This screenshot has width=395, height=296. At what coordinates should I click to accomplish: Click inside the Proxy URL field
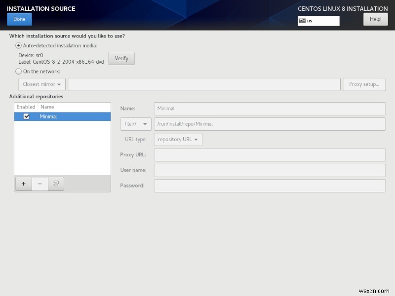[x=270, y=154]
